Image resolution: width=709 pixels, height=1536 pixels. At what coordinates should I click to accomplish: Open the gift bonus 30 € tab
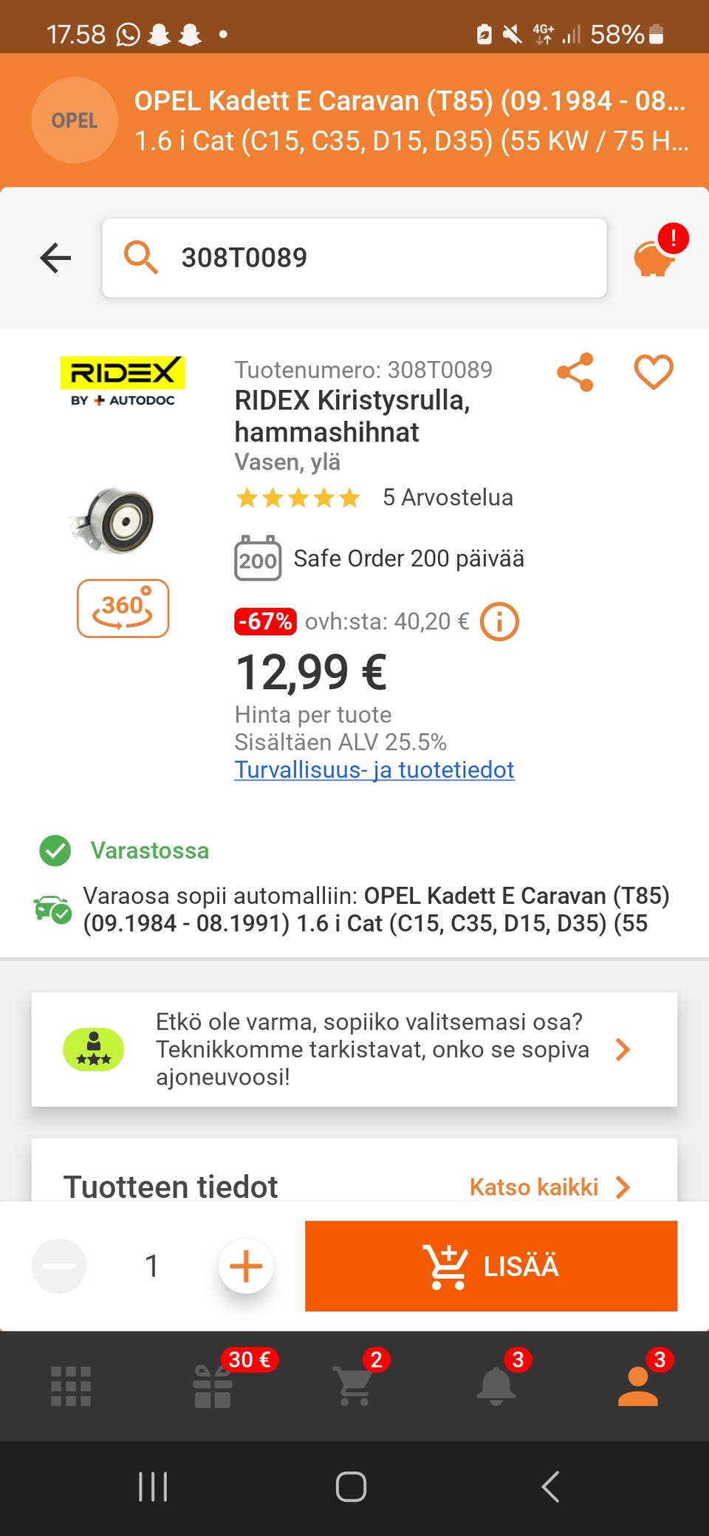coord(213,1386)
